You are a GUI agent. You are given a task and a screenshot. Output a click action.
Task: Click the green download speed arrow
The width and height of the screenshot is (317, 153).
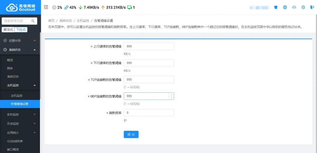(x=81, y=7)
